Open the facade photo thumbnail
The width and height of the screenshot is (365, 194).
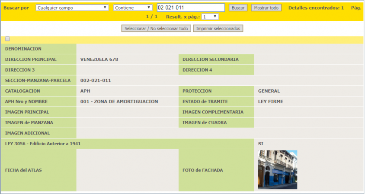pos(278,170)
